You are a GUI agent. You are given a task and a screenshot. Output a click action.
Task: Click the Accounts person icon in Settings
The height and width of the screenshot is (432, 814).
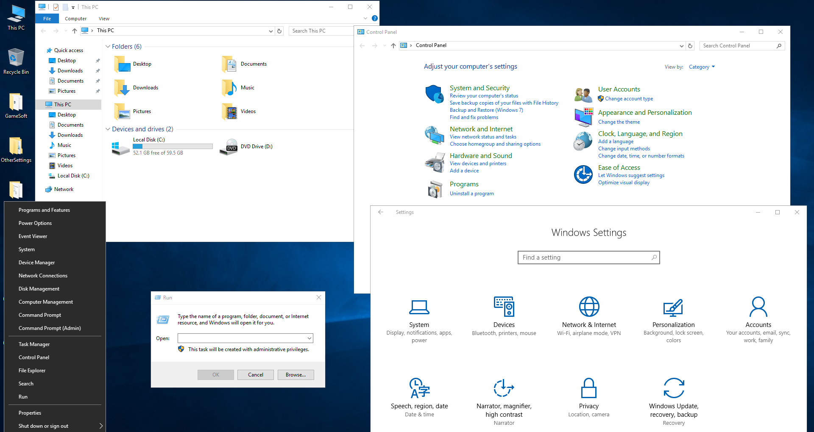click(758, 307)
